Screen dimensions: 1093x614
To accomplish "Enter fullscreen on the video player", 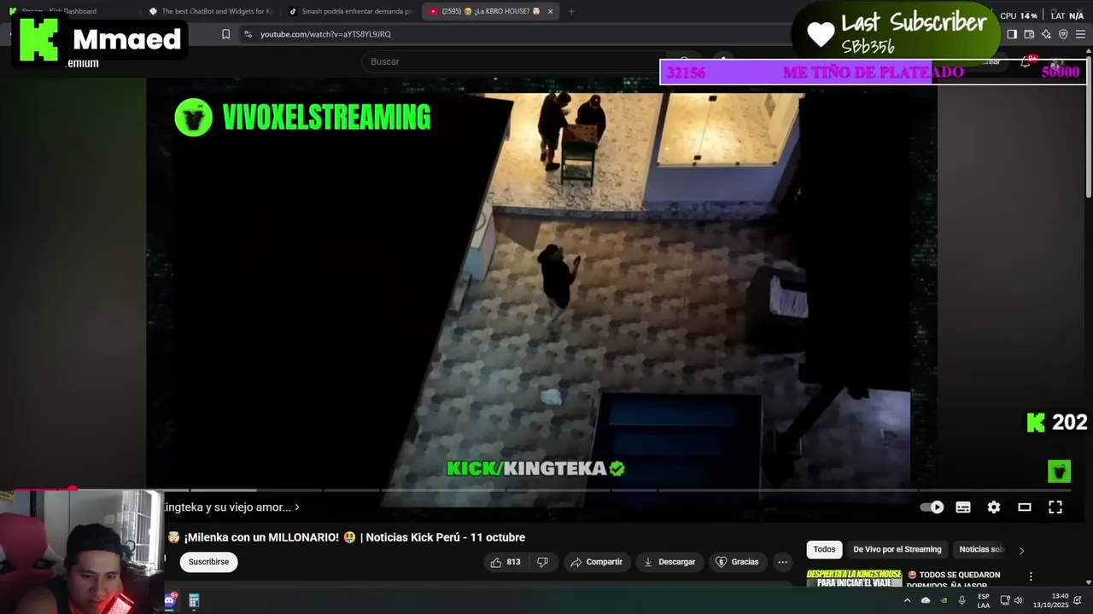I will pyautogui.click(x=1055, y=507).
